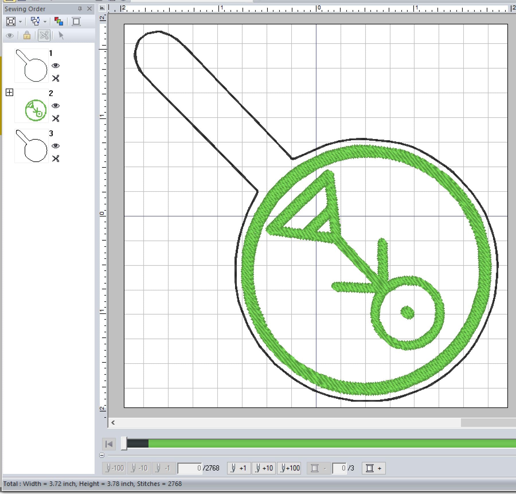Viewport: 516px width, 494px height.
Task: Open the sewing order options dropdown arrow
Action: point(45,22)
